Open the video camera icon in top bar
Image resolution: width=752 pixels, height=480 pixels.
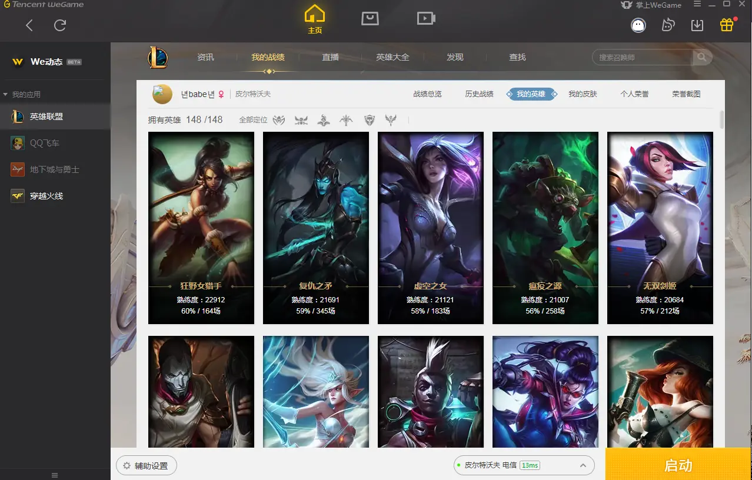tap(426, 19)
